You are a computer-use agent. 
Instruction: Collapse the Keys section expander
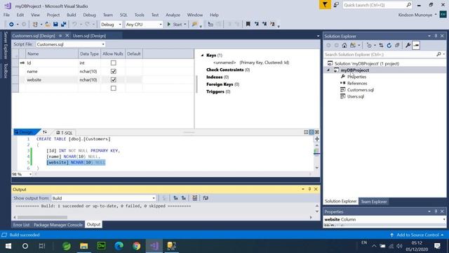[x=202, y=55]
